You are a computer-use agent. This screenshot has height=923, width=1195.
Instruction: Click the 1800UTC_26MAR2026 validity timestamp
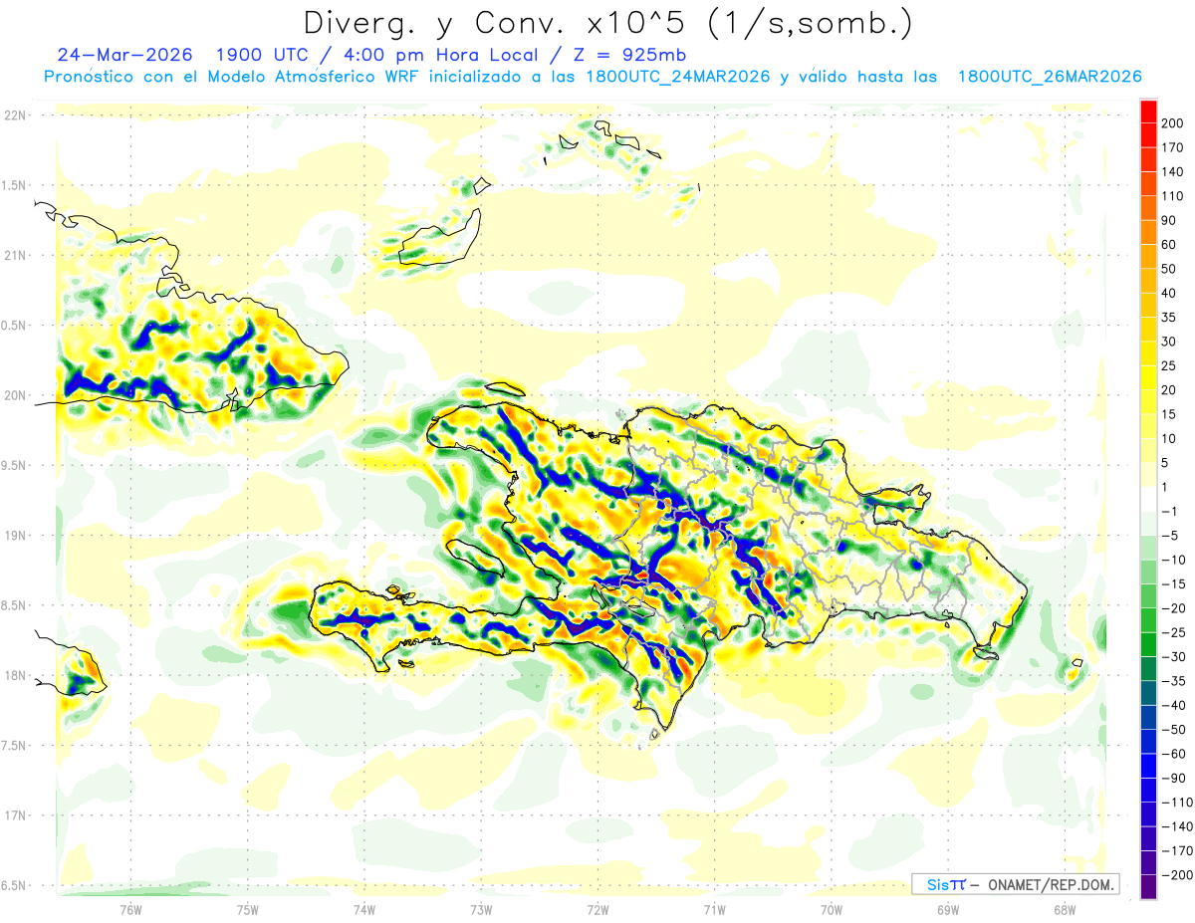point(1049,77)
